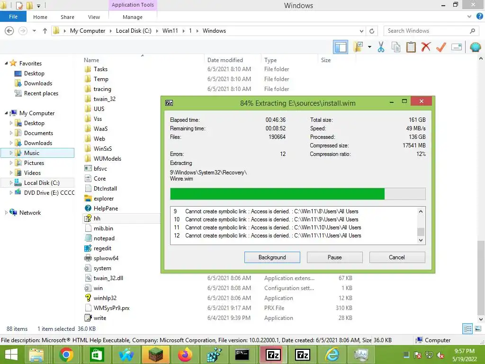Click the extraction progress bar
The width and height of the screenshot is (485, 364).
[x=297, y=194]
